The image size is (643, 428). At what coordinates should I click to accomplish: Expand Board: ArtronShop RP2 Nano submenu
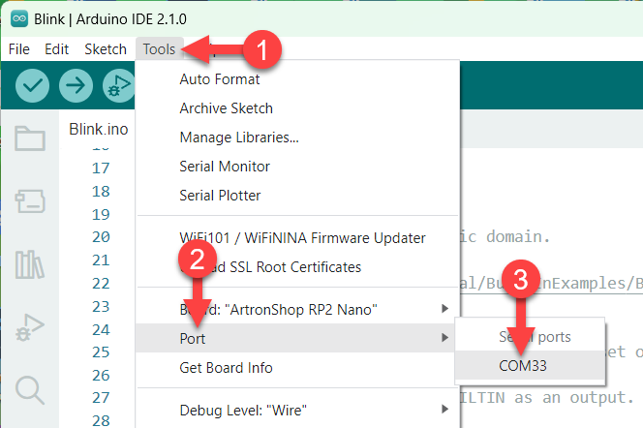[297, 309]
